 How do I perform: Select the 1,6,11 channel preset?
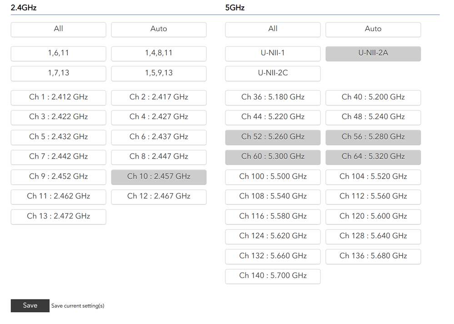point(58,53)
